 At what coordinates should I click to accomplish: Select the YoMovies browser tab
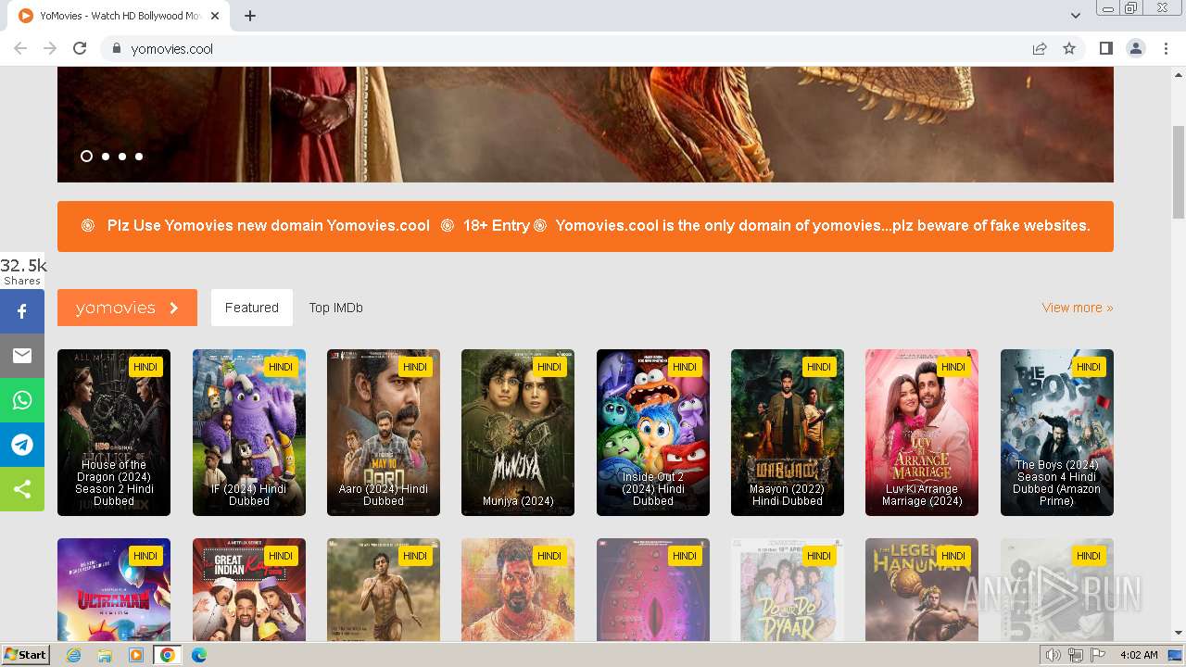point(120,16)
